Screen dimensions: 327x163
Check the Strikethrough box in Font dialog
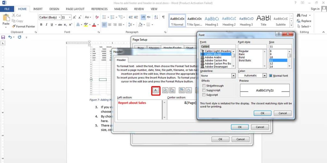click(204, 86)
